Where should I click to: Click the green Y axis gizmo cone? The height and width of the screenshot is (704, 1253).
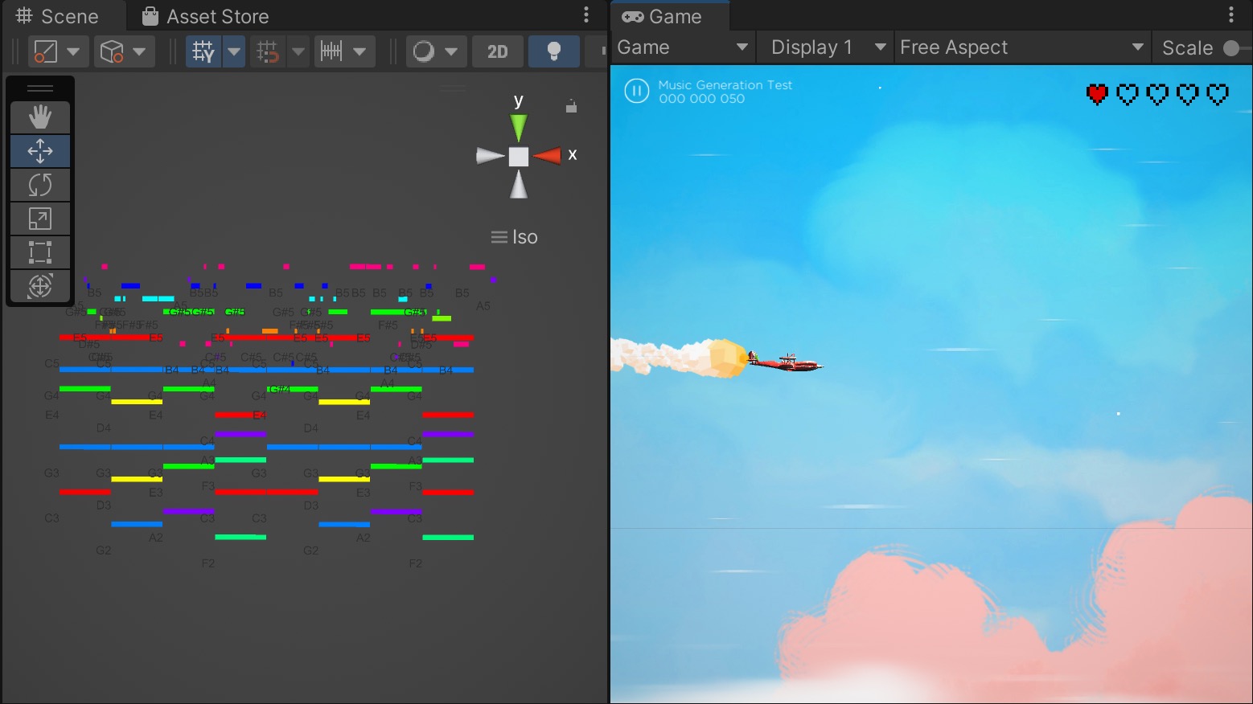pyautogui.click(x=519, y=128)
